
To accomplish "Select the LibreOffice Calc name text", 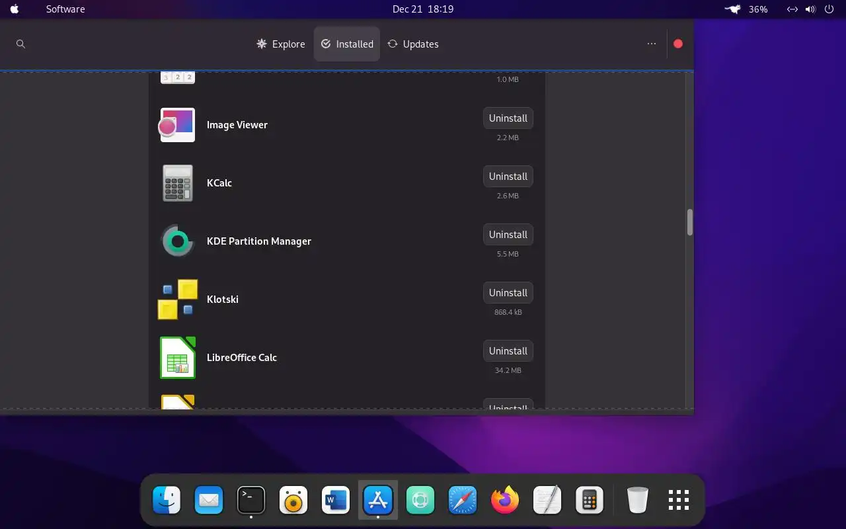I will click(242, 358).
